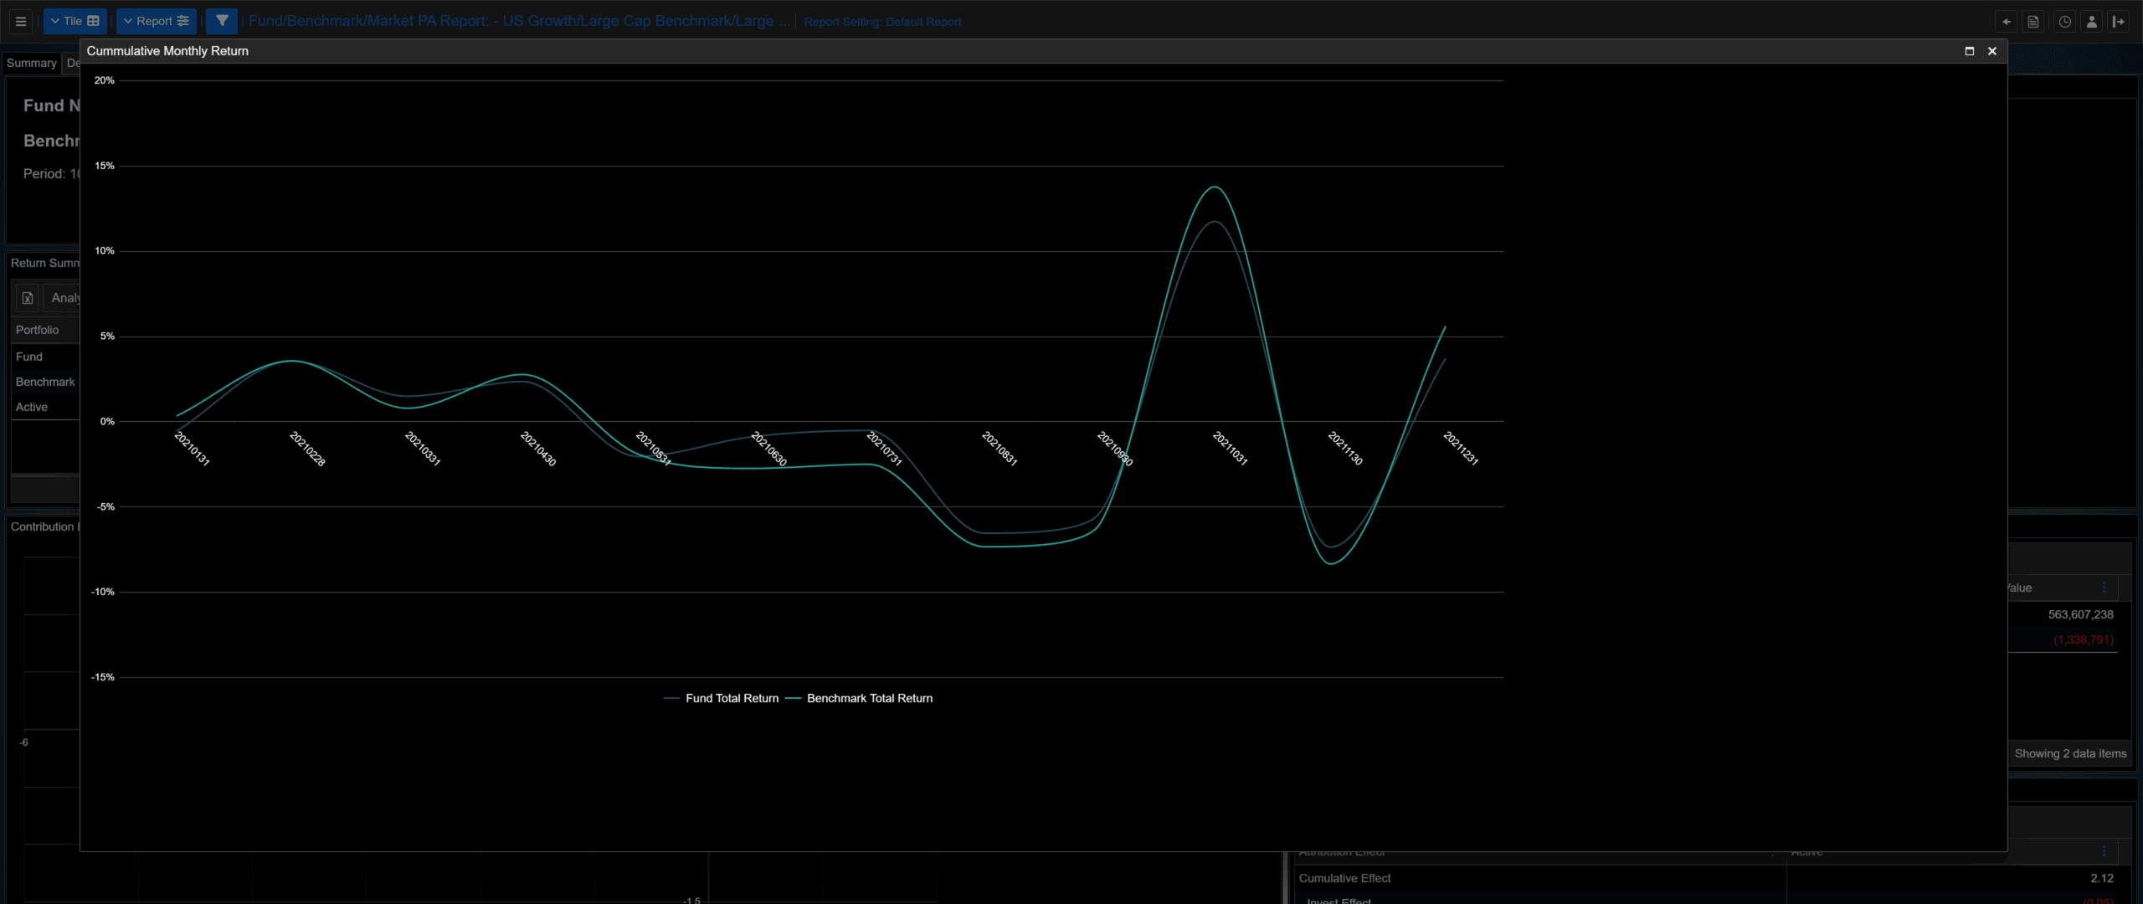Click the 20210630 x-axis date label
Viewport: 2143px width, 904px height.
tap(768, 449)
